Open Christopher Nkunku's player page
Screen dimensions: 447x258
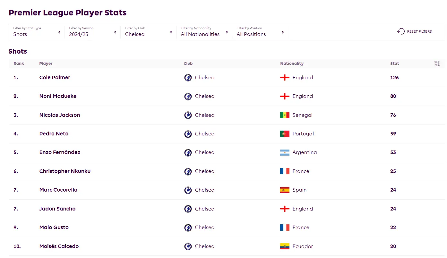click(65, 171)
